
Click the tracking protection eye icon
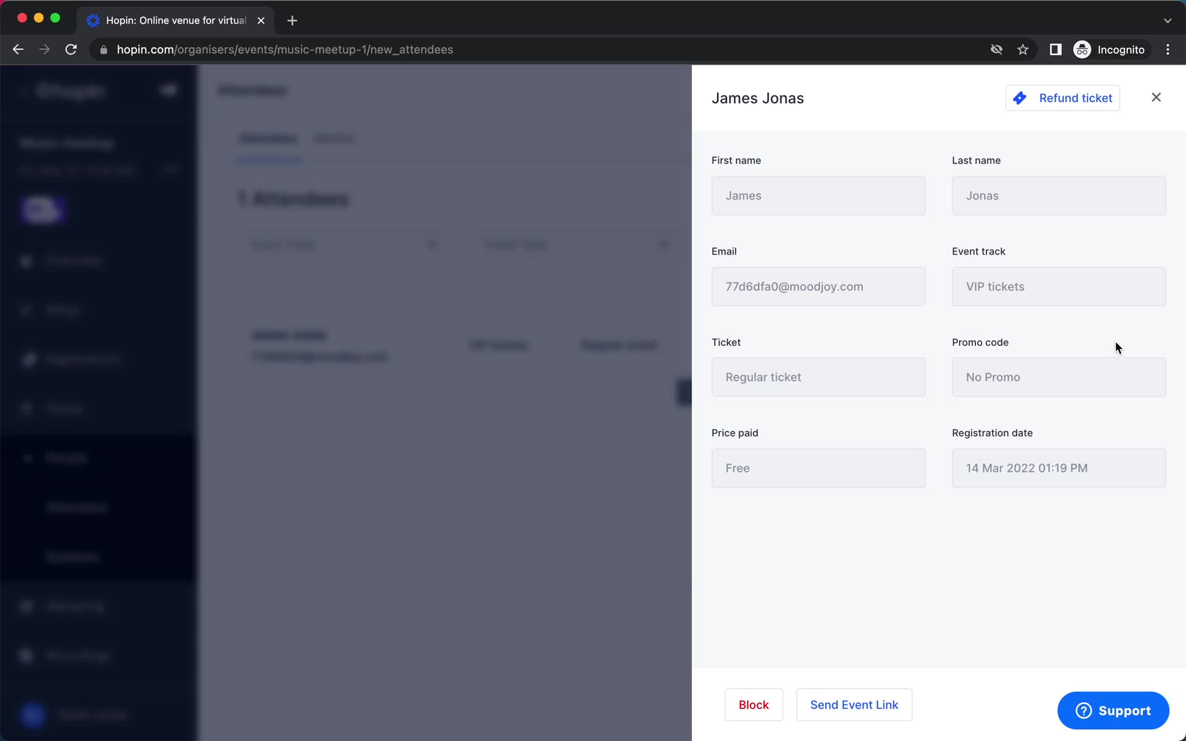pyautogui.click(x=996, y=49)
